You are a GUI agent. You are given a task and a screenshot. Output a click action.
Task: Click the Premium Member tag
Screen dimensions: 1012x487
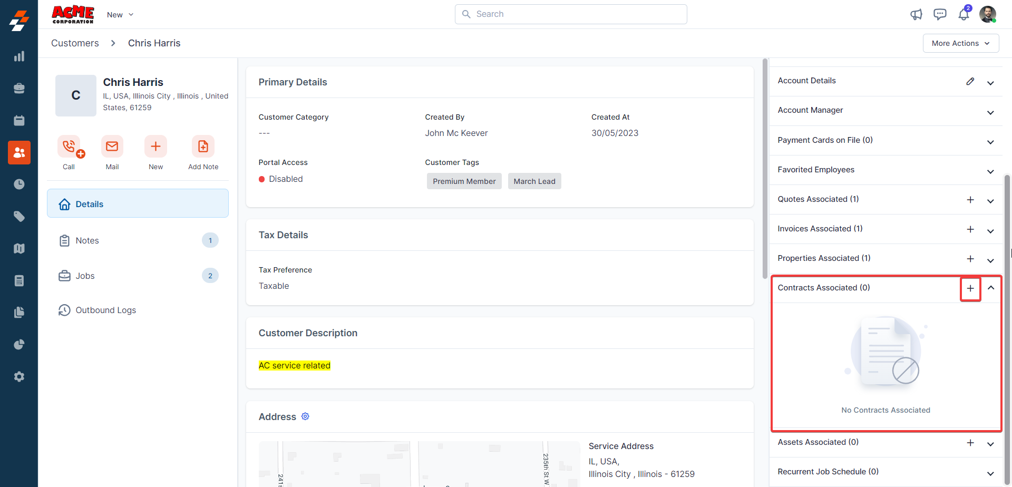(464, 181)
